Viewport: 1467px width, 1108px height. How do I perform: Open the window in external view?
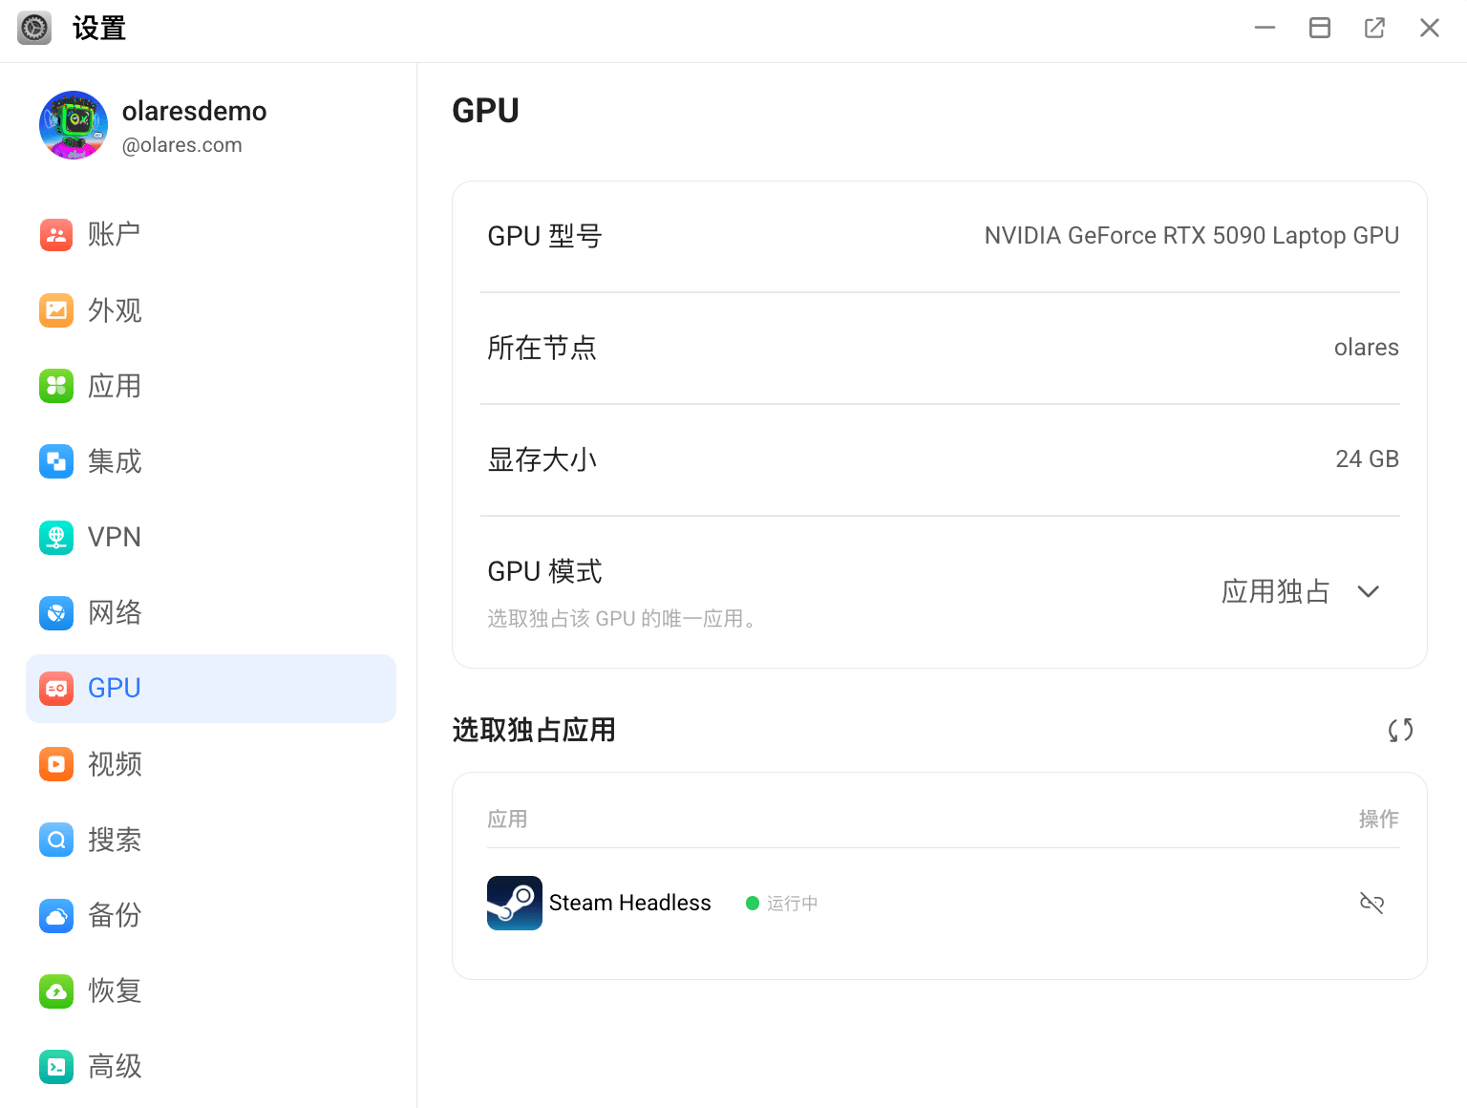click(1374, 28)
